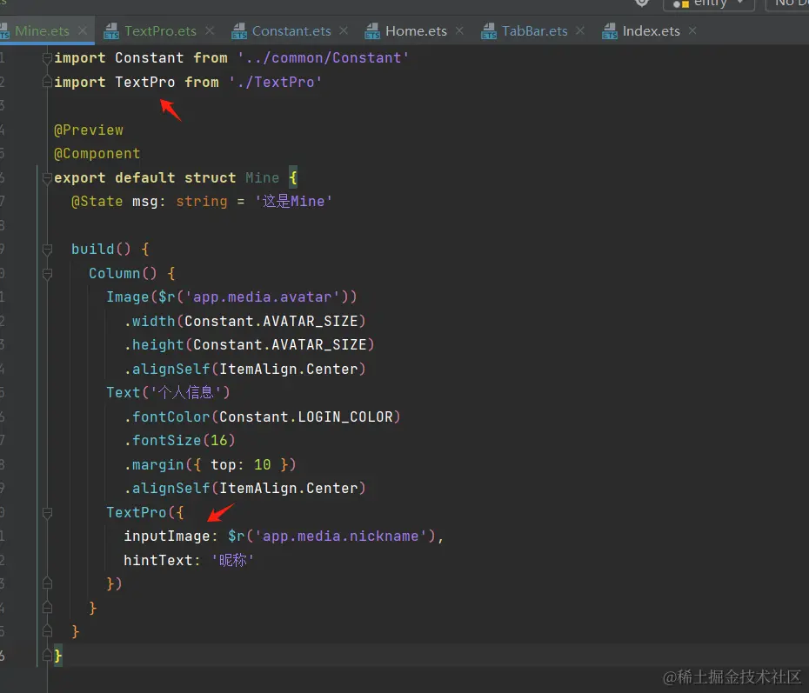809x693 pixels.
Task: Click the @State decorator
Action: (97, 202)
